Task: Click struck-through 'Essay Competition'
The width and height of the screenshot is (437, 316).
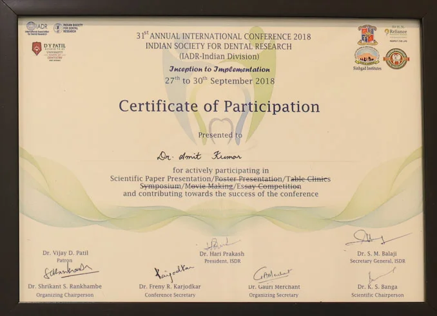Action: [269, 186]
